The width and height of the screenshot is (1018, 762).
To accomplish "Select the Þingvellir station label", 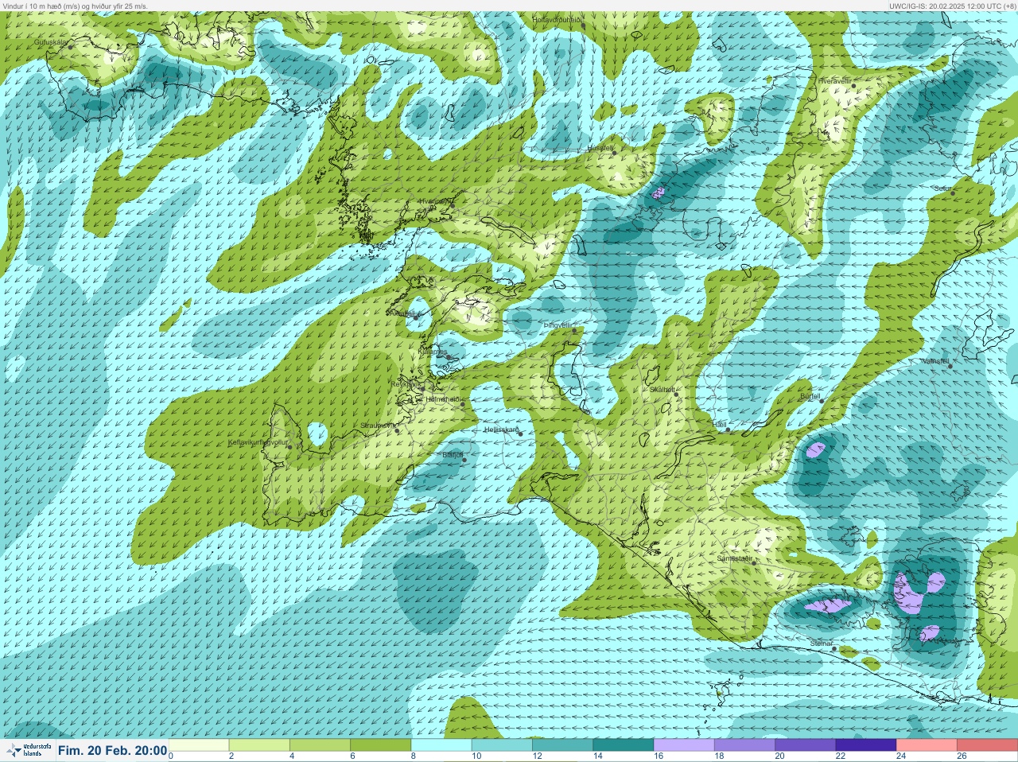I will click(558, 325).
